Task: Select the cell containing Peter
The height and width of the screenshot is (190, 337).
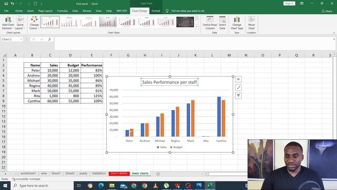Action: 32,70
